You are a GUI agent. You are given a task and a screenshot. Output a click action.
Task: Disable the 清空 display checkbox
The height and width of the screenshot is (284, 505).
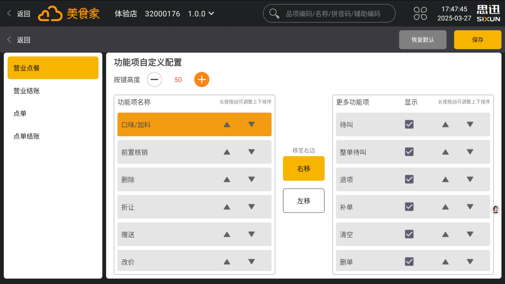pos(409,234)
